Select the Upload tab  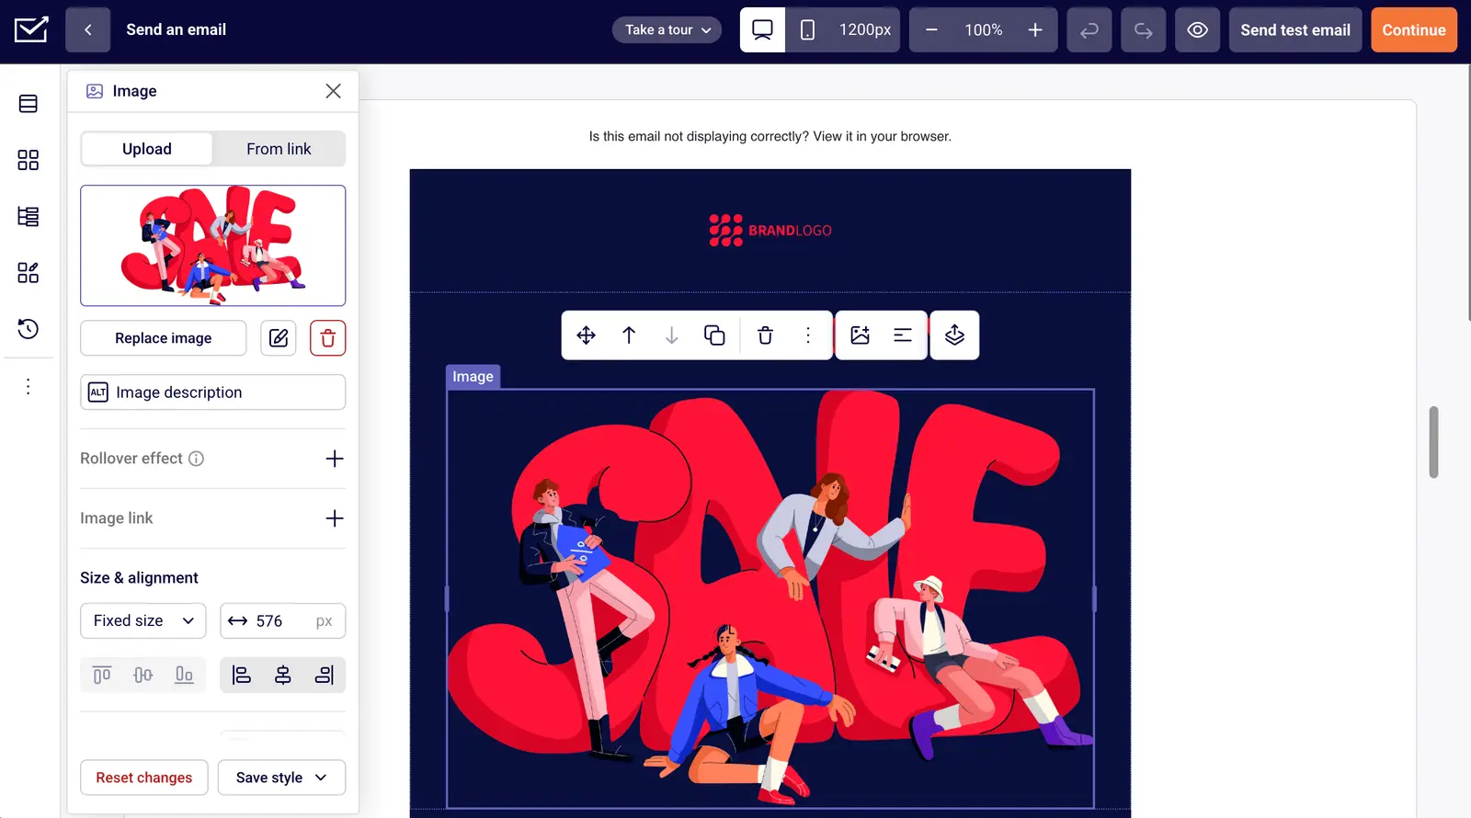(x=147, y=149)
